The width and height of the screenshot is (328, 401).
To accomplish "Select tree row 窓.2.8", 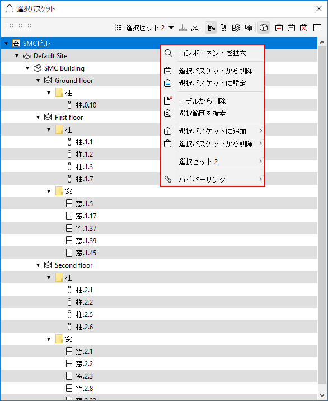I will tap(159, 388).
